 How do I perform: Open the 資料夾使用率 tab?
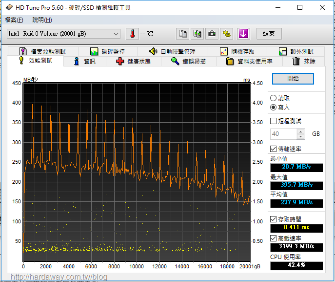pyautogui.click(x=249, y=62)
